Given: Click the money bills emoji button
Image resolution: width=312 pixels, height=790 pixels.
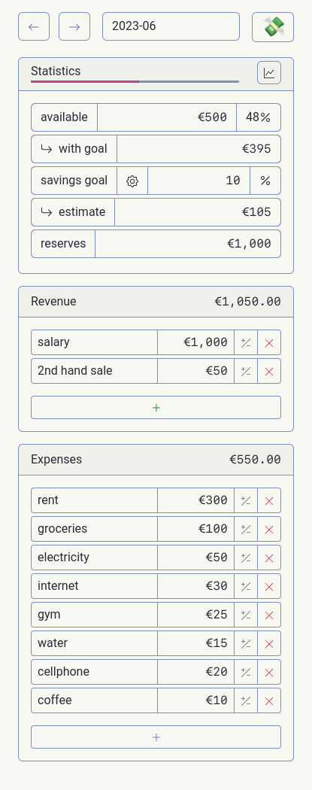Looking at the screenshot, I should click(273, 27).
